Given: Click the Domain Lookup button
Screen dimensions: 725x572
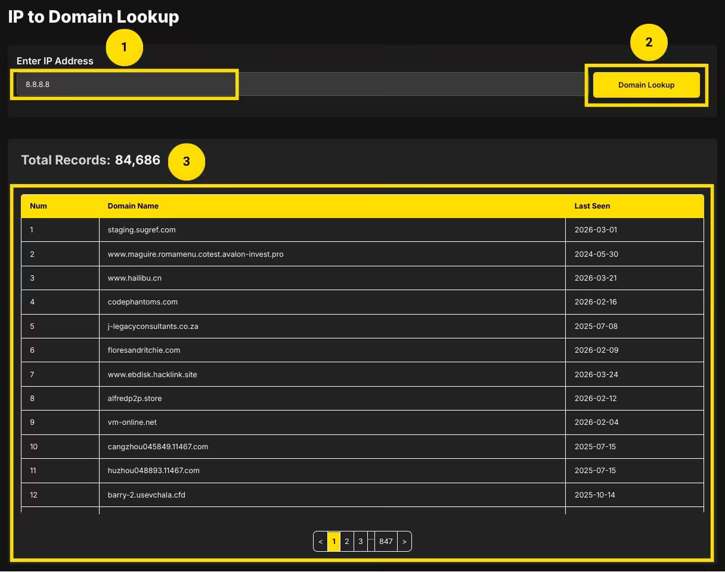Looking at the screenshot, I should tap(646, 85).
